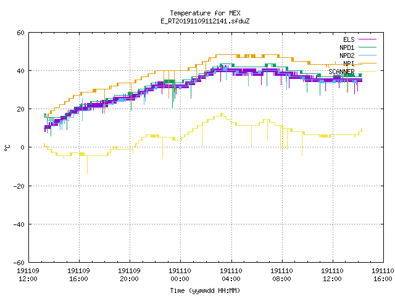395x296 pixels.
Task: Click the x-axis tick label 191109 16:00
Action: (78, 275)
